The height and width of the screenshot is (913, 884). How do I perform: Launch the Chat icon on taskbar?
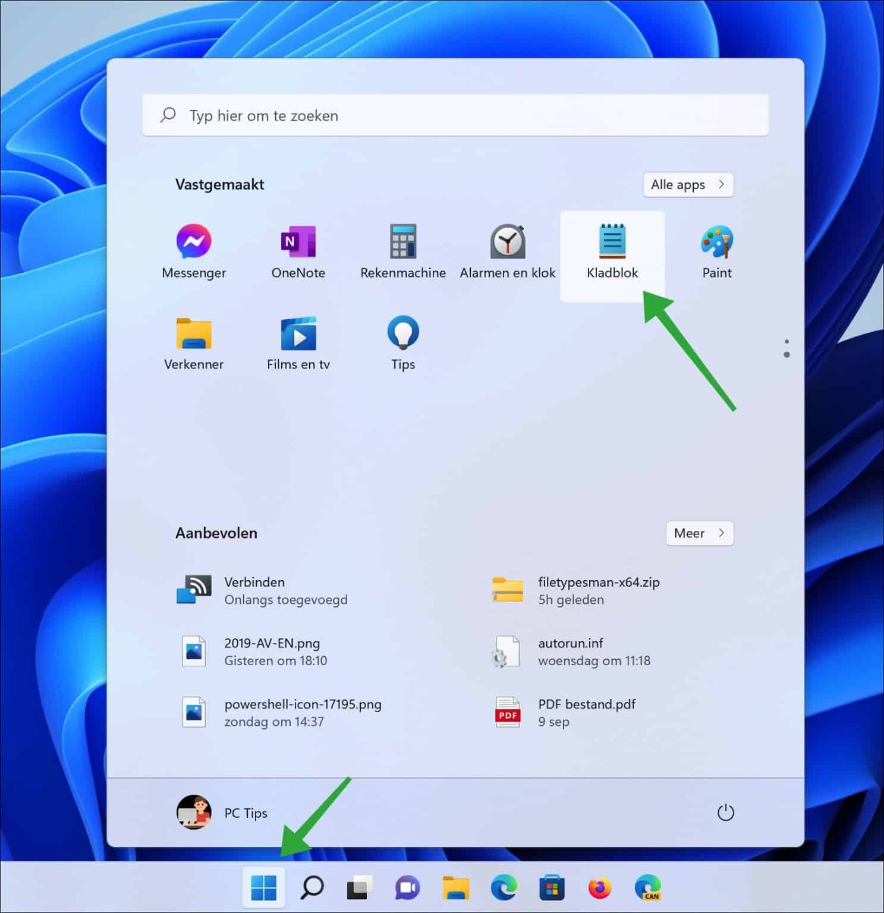click(x=408, y=888)
